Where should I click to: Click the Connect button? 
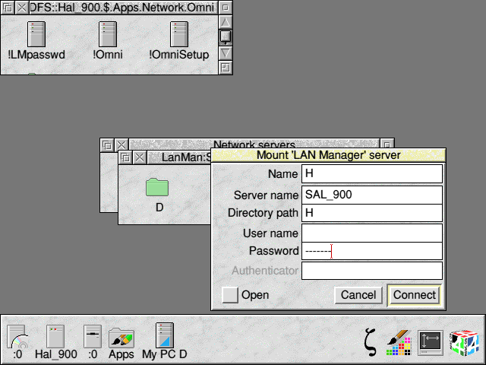pos(415,295)
